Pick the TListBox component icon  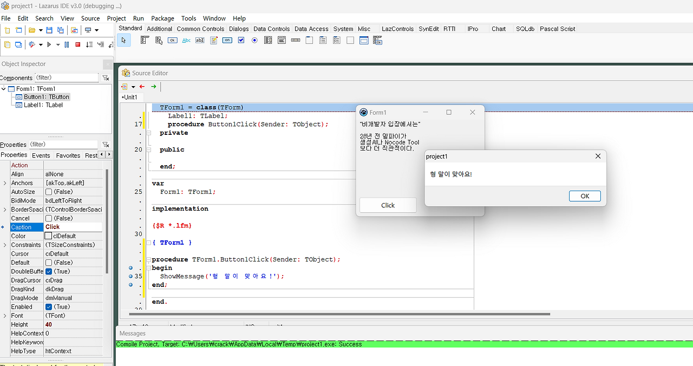pyautogui.click(x=268, y=40)
